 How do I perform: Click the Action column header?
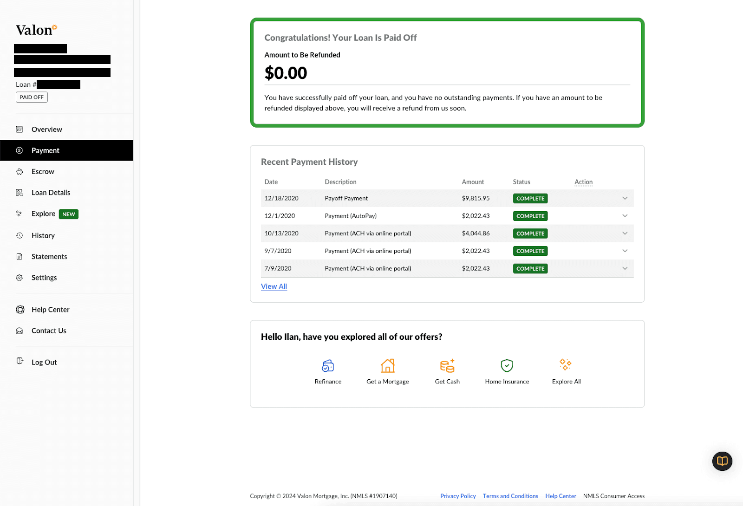pos(583,182)
